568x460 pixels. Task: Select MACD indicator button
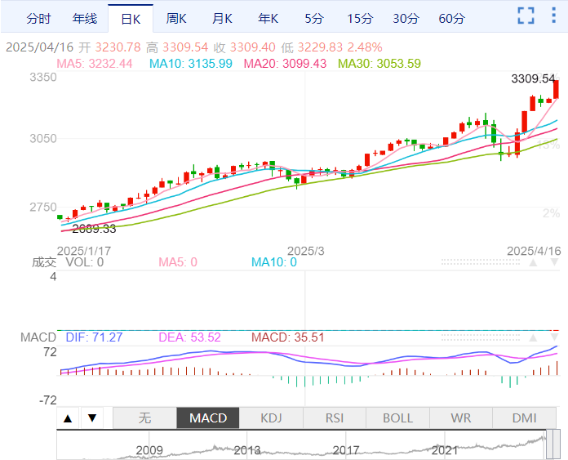208,418
